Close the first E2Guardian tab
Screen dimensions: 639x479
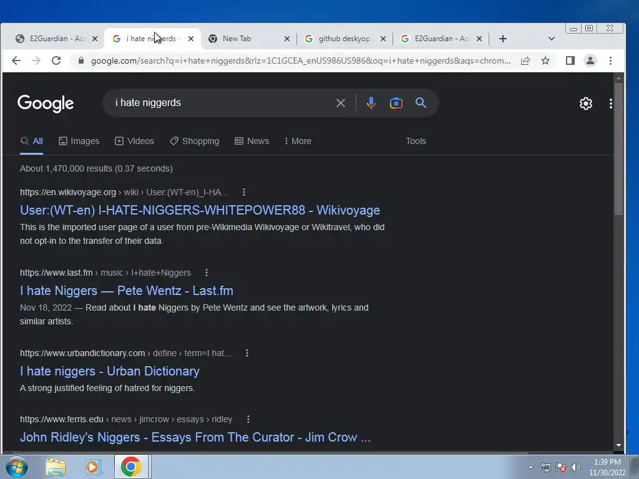tap(95, 39)
